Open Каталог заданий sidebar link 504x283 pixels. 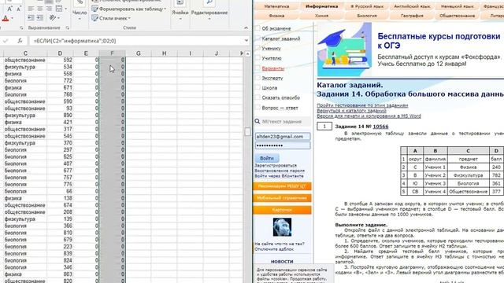[281, 39]
